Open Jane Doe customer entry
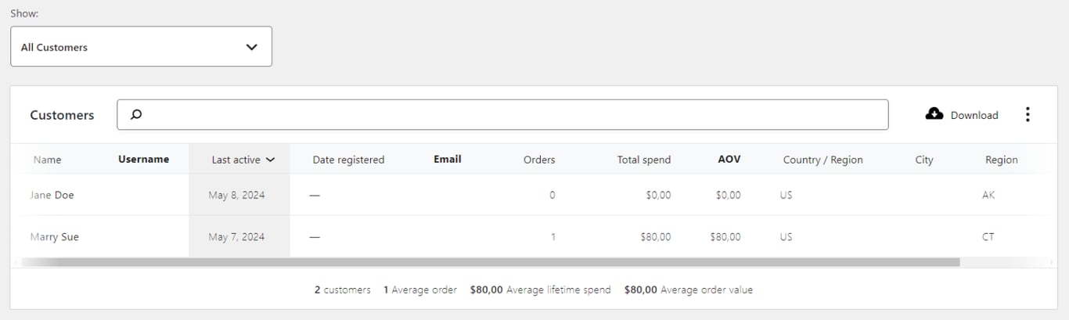Image resolution: width=1069 pixels, height=320 pixels. (52, 195)
